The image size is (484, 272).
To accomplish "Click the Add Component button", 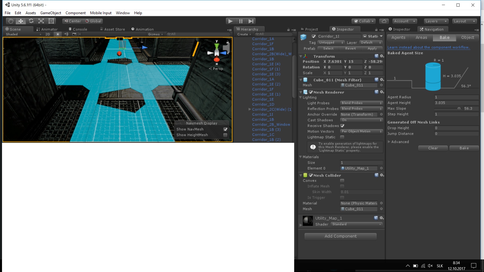I will 340,236.
